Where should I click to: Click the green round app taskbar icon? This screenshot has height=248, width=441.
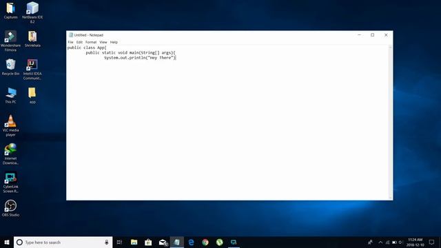pyautogui.click(x=220, y=242)
